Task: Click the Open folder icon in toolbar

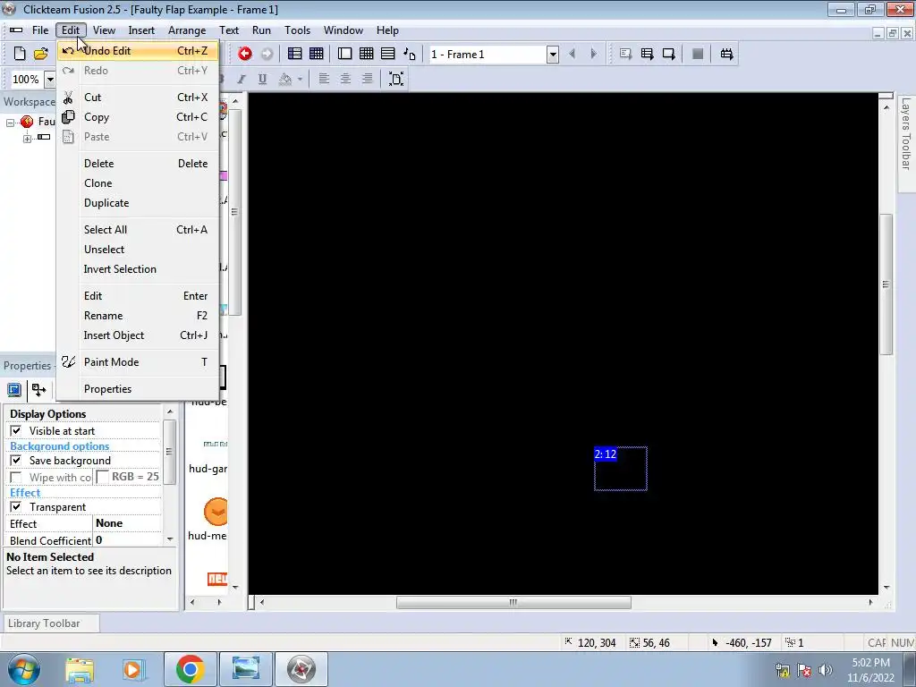Action: (x=40, y=54)
